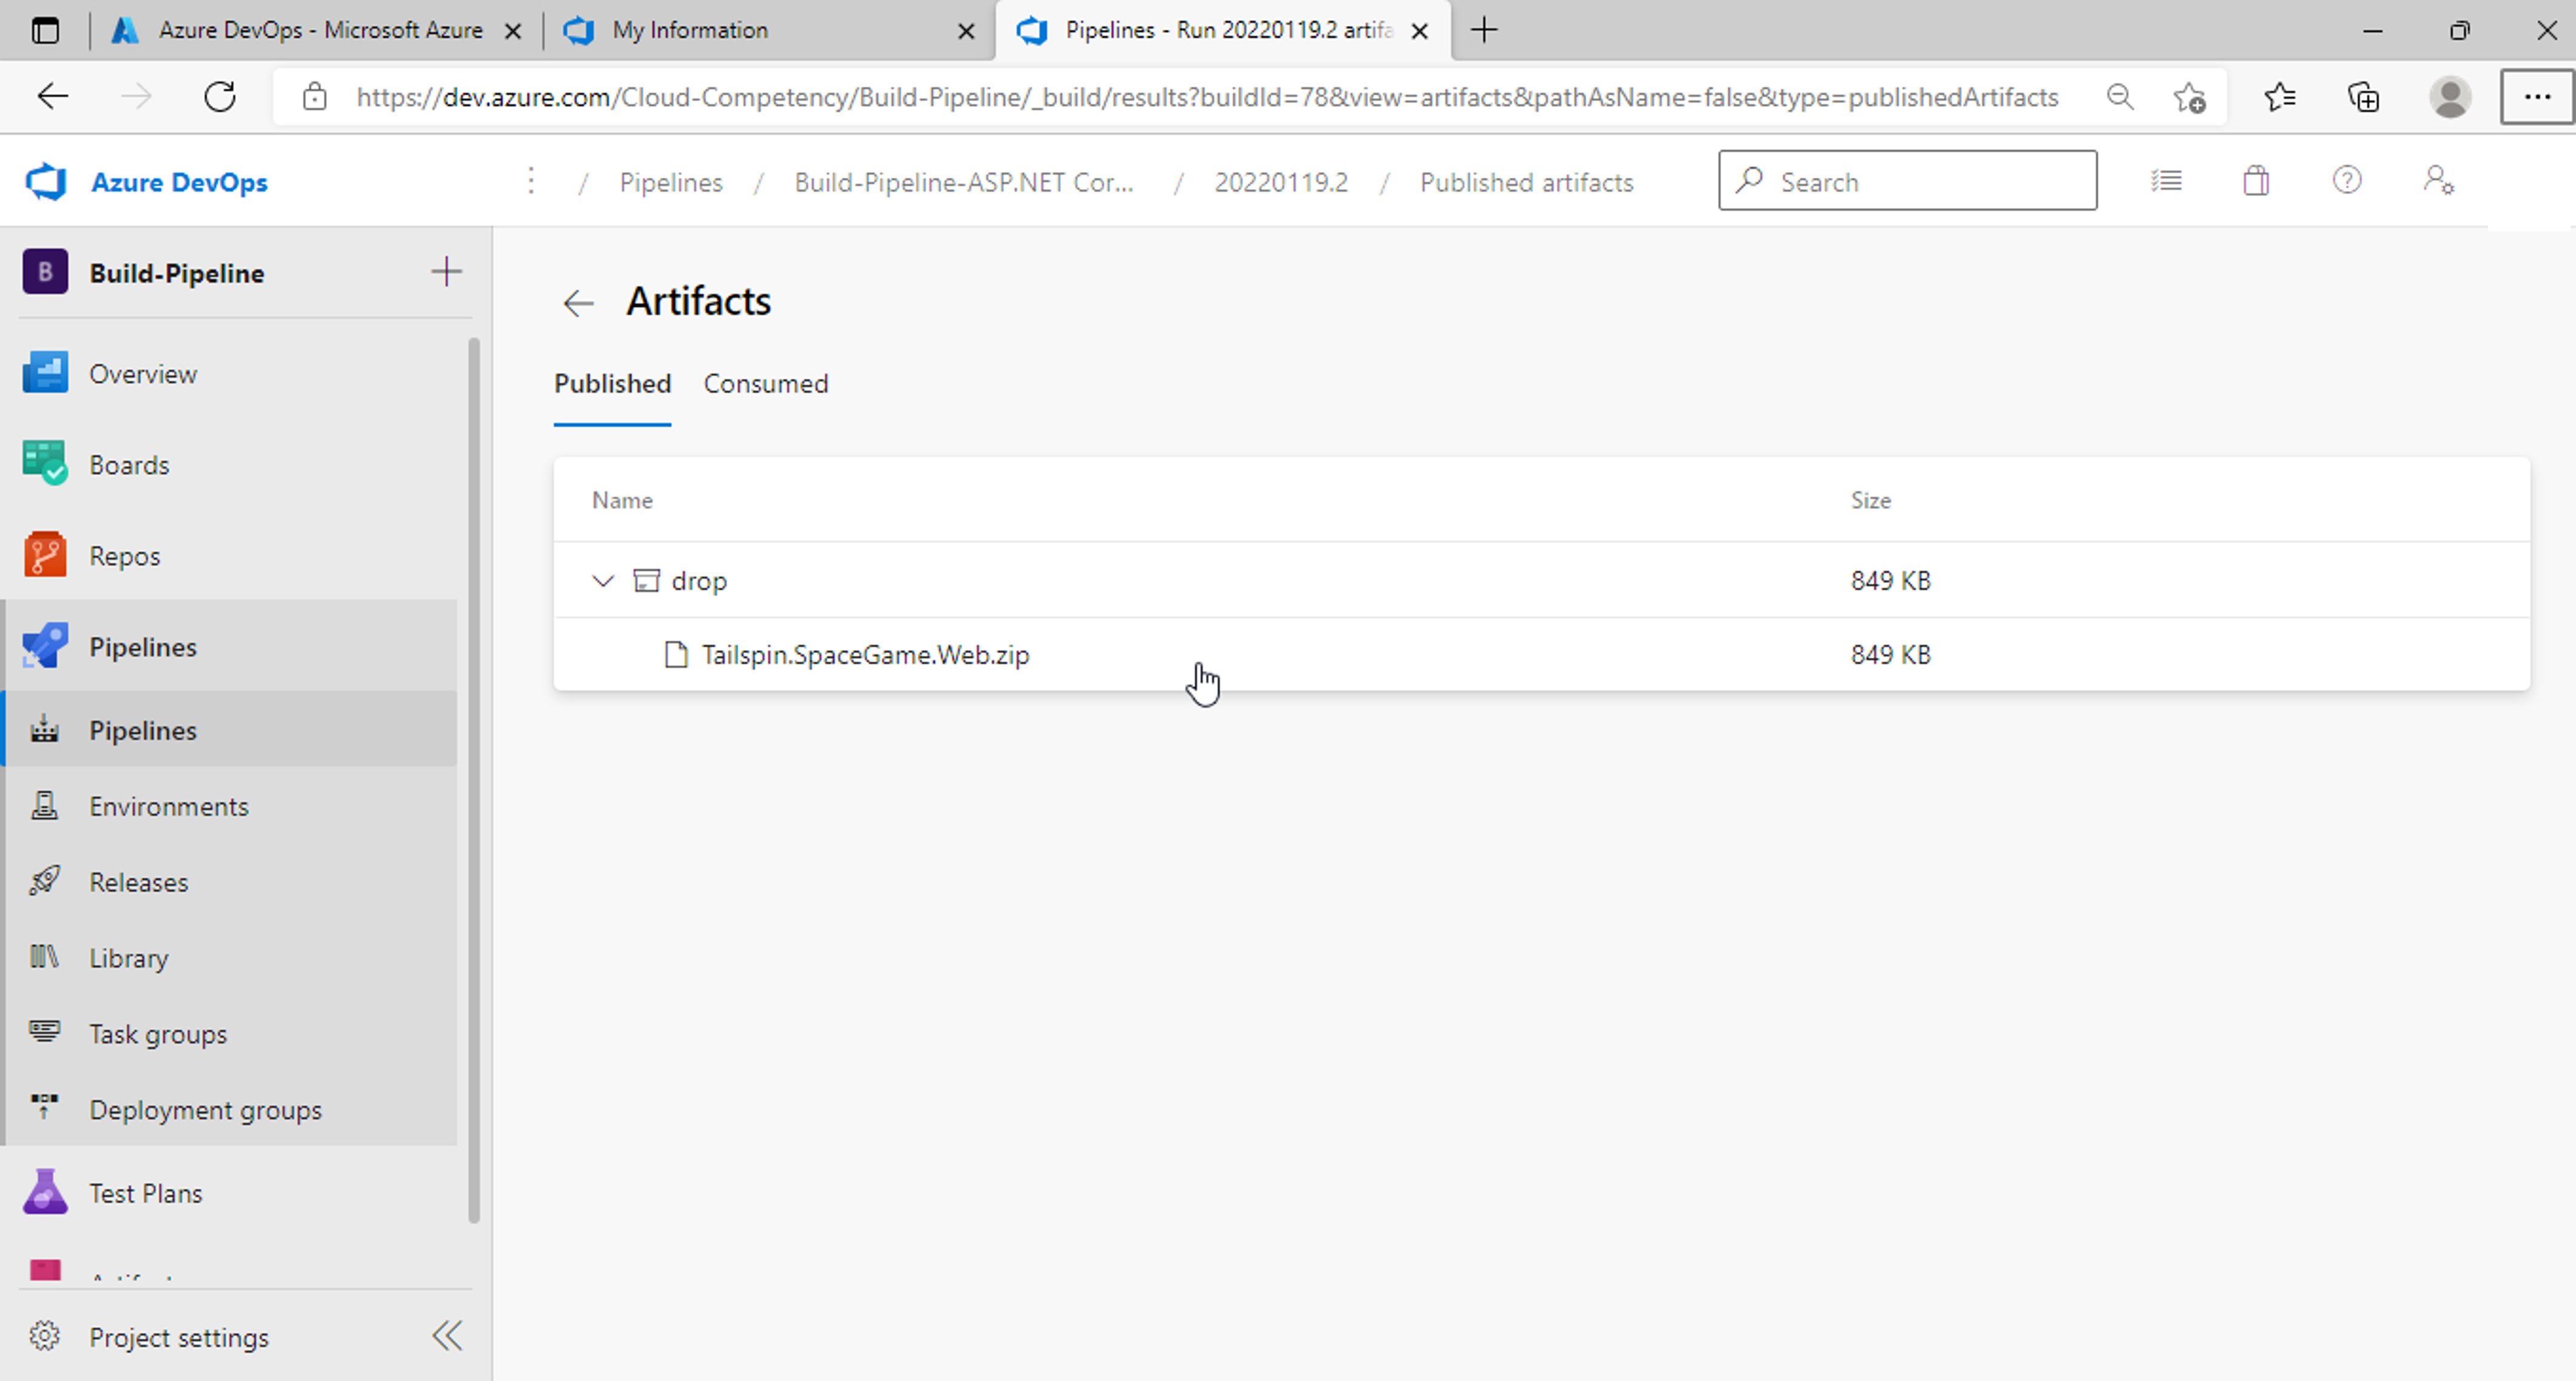Click the 20220119.2 breadcrumb link
Screen dimensions: 2576x1381
coord(1281,182)
